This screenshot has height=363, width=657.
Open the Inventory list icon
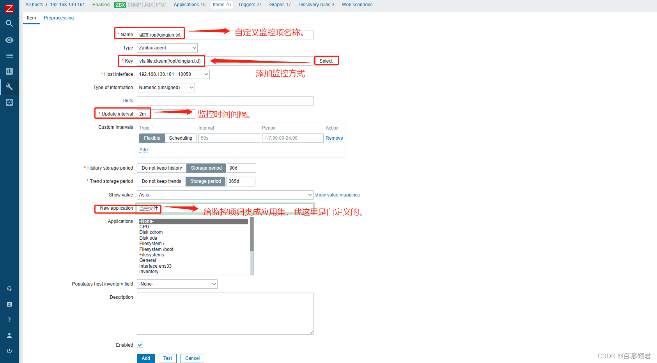click(9, 56)
